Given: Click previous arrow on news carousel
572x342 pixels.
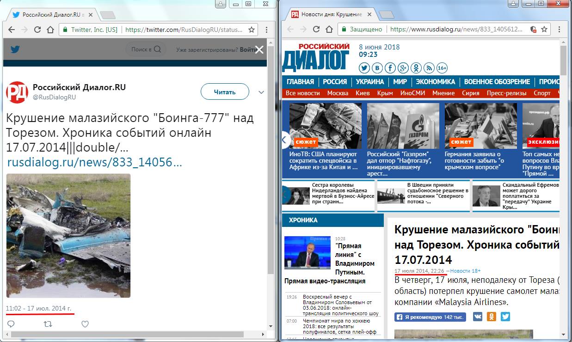Looking at the screenshot, I should coord(285,140).
